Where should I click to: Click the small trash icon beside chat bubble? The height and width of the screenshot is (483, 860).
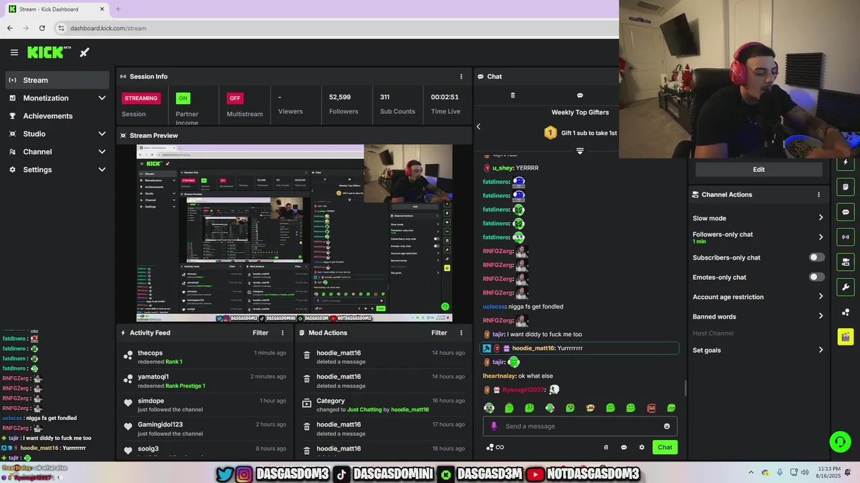pyautogui.click(x=606, y=447)
